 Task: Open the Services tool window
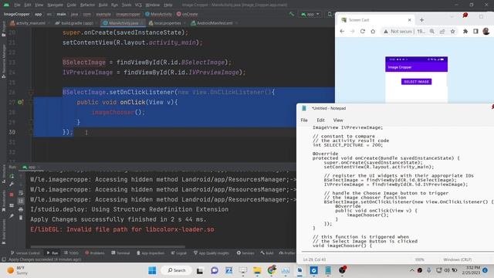pos(245,253)
